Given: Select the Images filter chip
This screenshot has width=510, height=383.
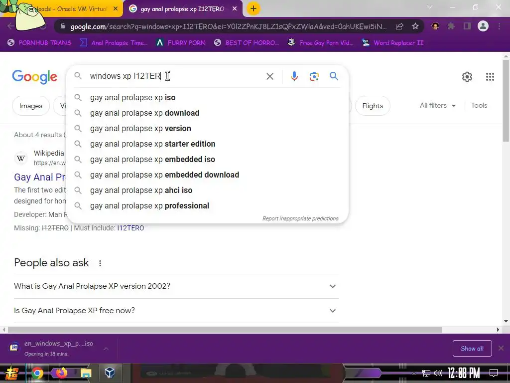Looking at the screenshot, I should (31, 106).
